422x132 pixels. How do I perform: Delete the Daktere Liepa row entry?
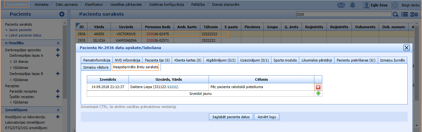pyautogui.click(x=318, y=87)
